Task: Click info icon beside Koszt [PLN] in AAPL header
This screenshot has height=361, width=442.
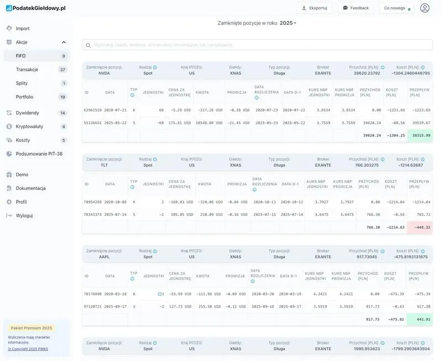Action: click(423, 251)
